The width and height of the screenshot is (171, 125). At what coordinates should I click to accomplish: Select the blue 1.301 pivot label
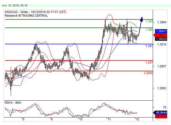point(149,46)
